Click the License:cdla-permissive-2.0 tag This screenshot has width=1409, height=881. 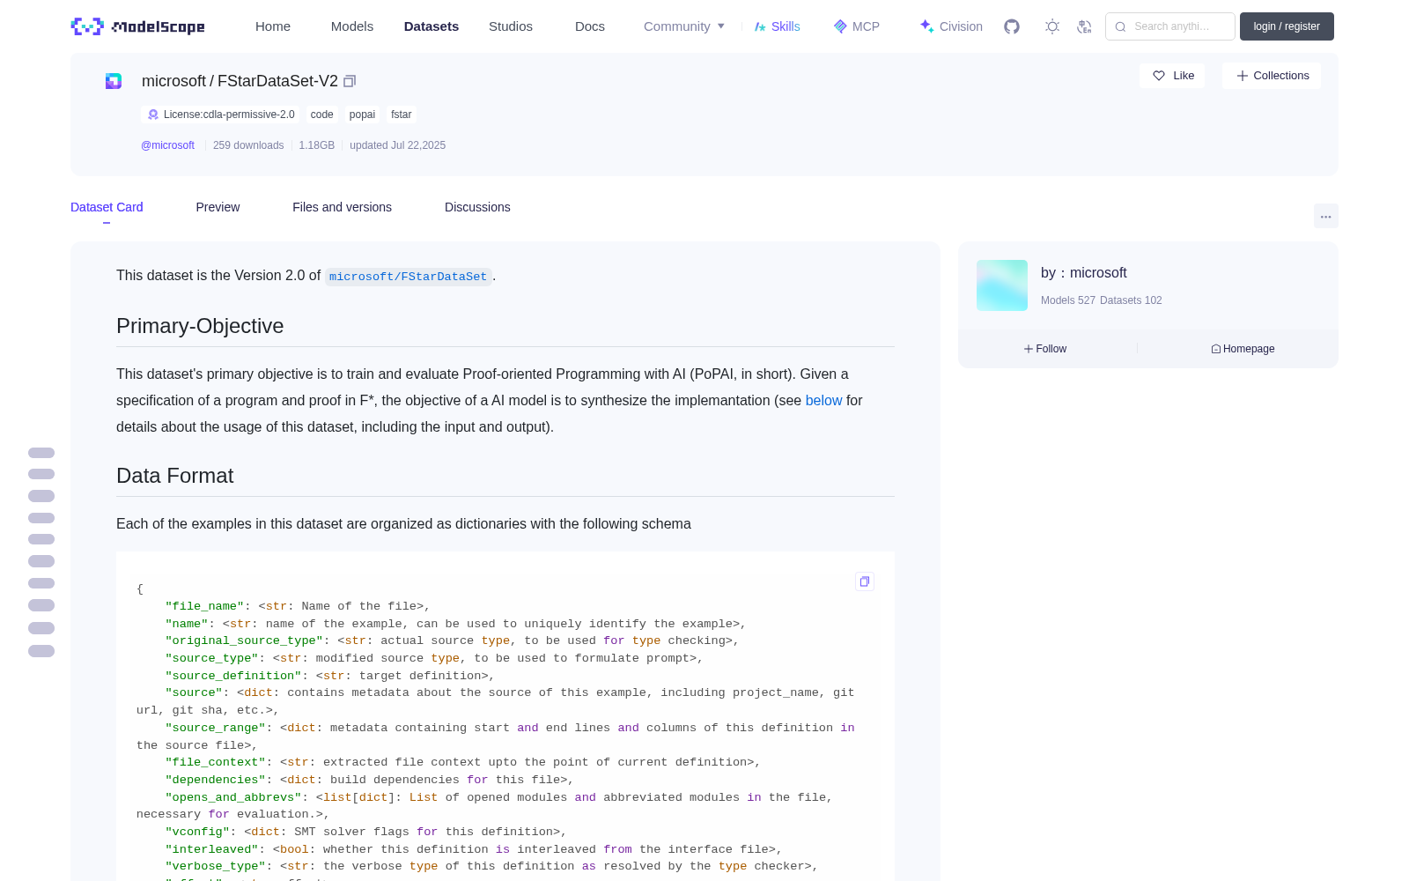coord(220,115)
